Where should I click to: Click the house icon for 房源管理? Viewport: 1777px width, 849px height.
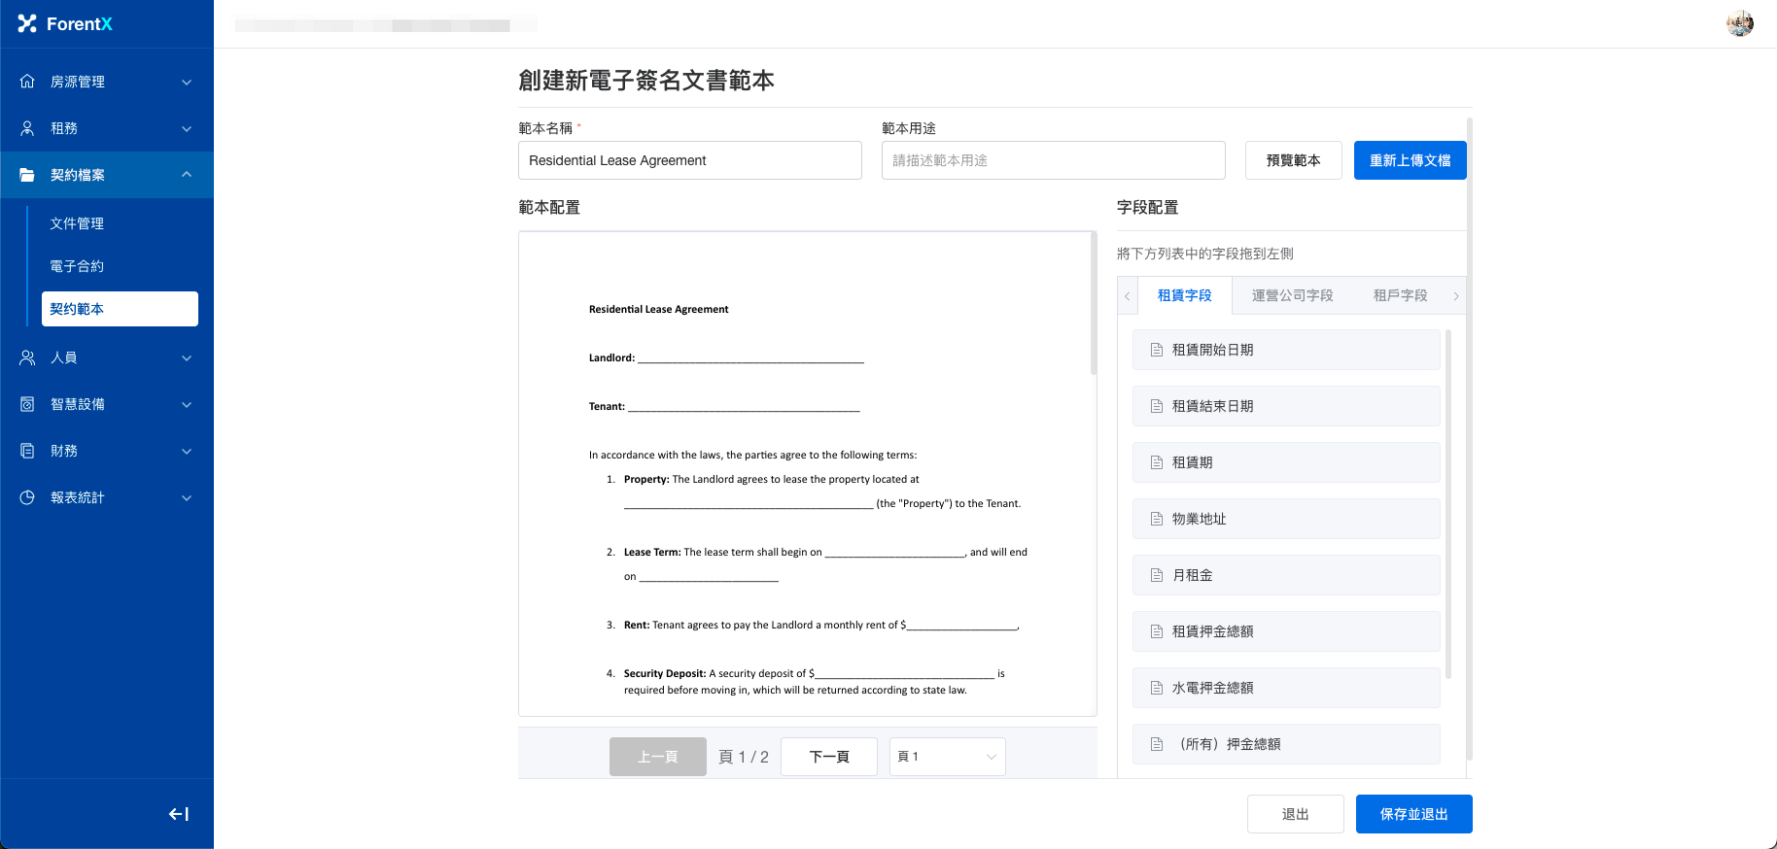pyautogui.click(x=27, y=82)
